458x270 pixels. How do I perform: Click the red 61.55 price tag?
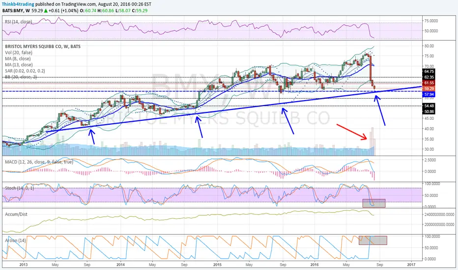[x=429, y=83]
